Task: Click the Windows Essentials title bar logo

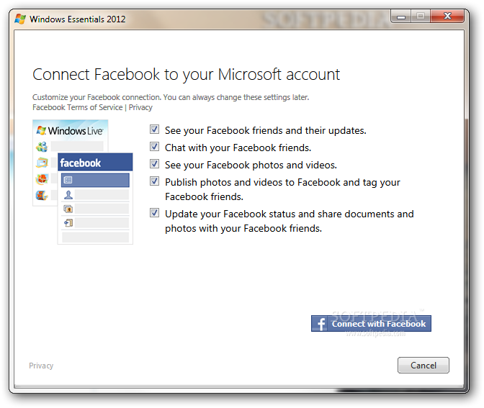Action: coord(20,19)
